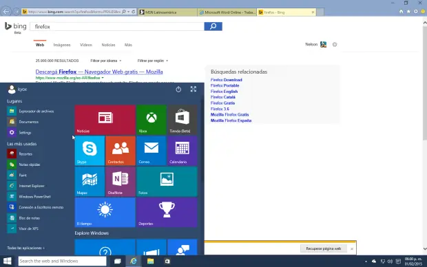Click Mozilla Firefox España link
Image resolution: width=427 pixels, height=267 pixels.
tap(231, 120)
